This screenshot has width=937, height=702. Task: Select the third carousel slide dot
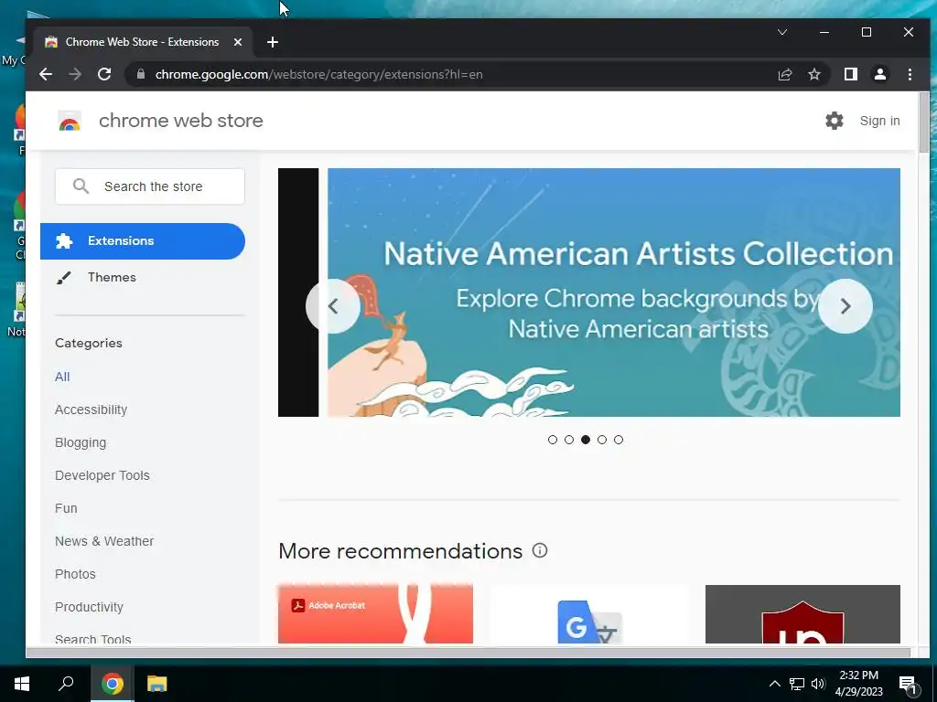pos(586,440)
